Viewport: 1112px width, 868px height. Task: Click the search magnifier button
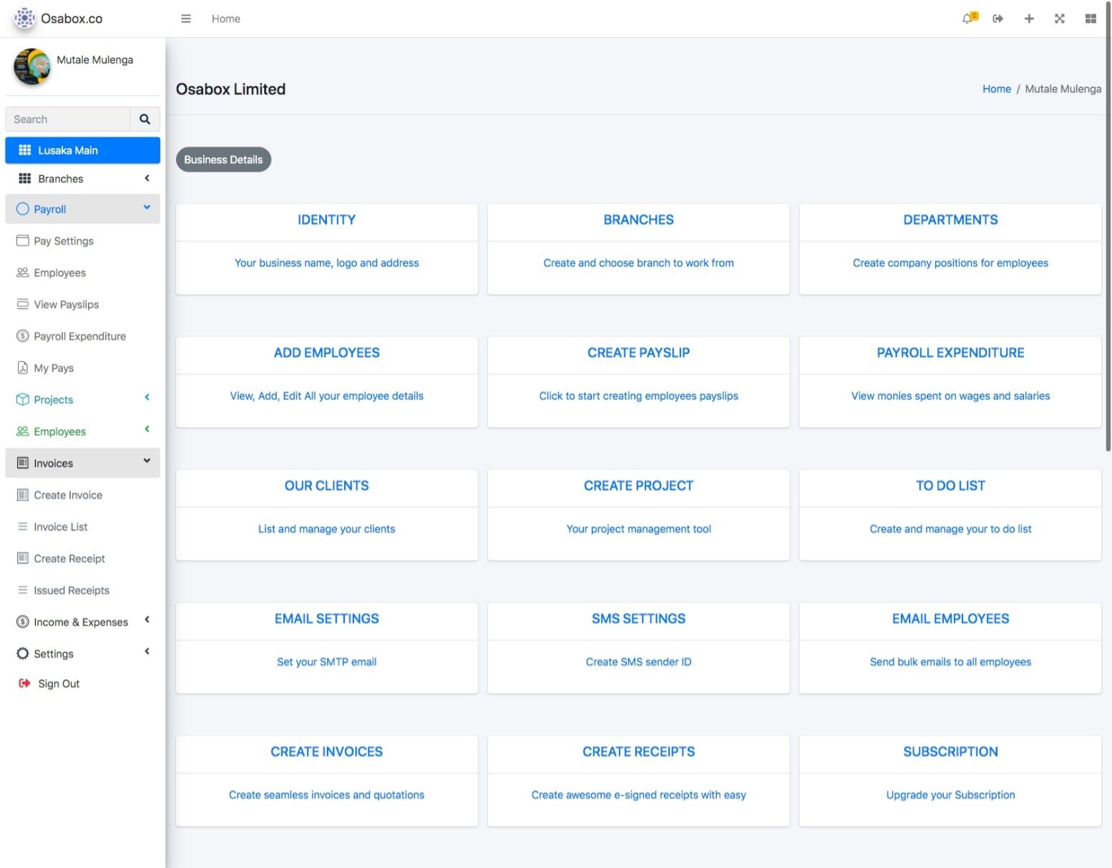(x=145, y=119)
